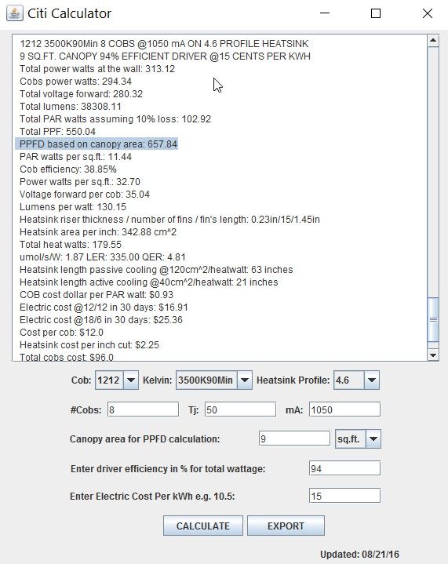Minimize the Citi Calculator window
Screen dimensions: 448x564
[325, 13]
